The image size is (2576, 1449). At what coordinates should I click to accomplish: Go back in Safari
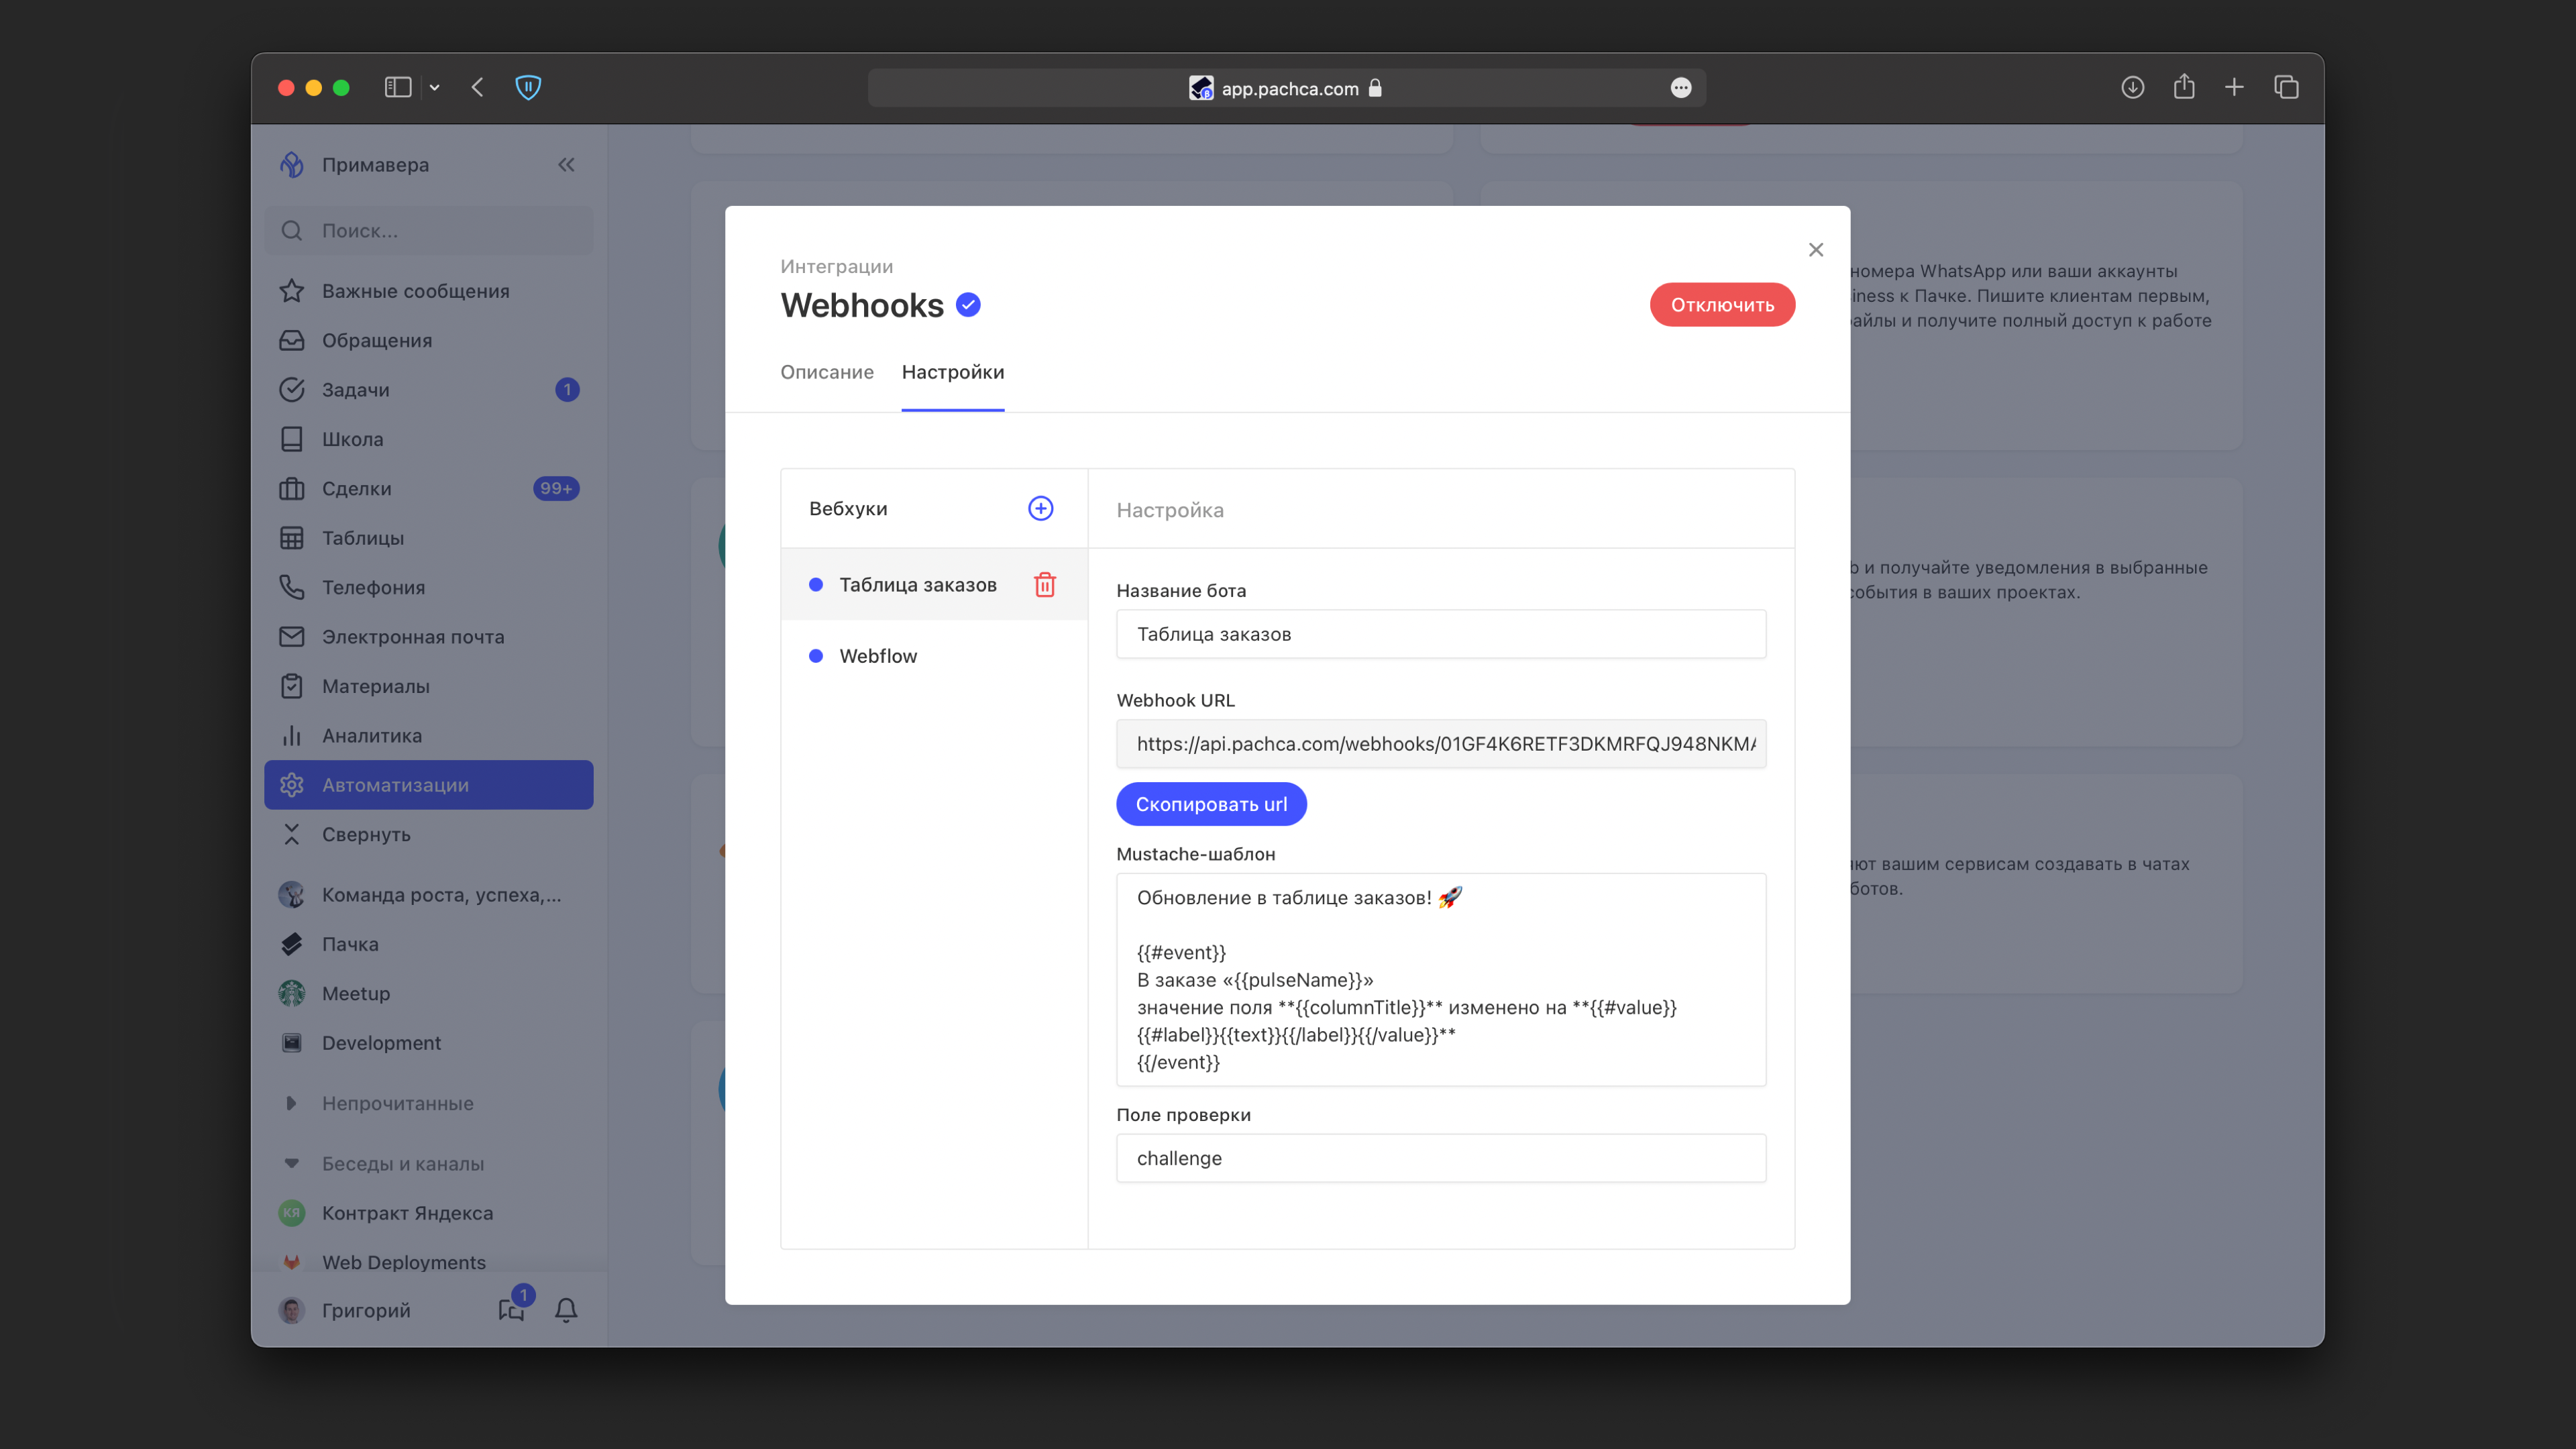tap(478, 88)
